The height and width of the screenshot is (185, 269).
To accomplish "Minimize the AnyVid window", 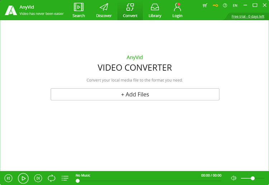I will click(x=245, y=5).
